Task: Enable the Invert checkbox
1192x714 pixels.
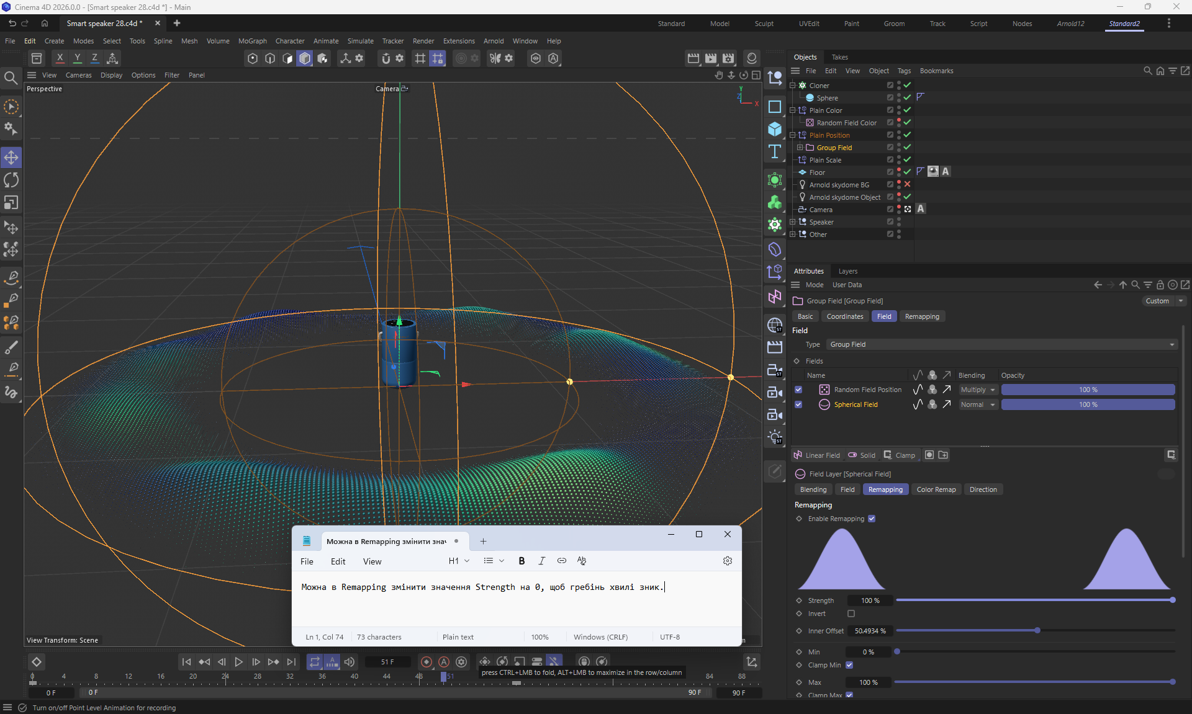Action: click(851, 614)
